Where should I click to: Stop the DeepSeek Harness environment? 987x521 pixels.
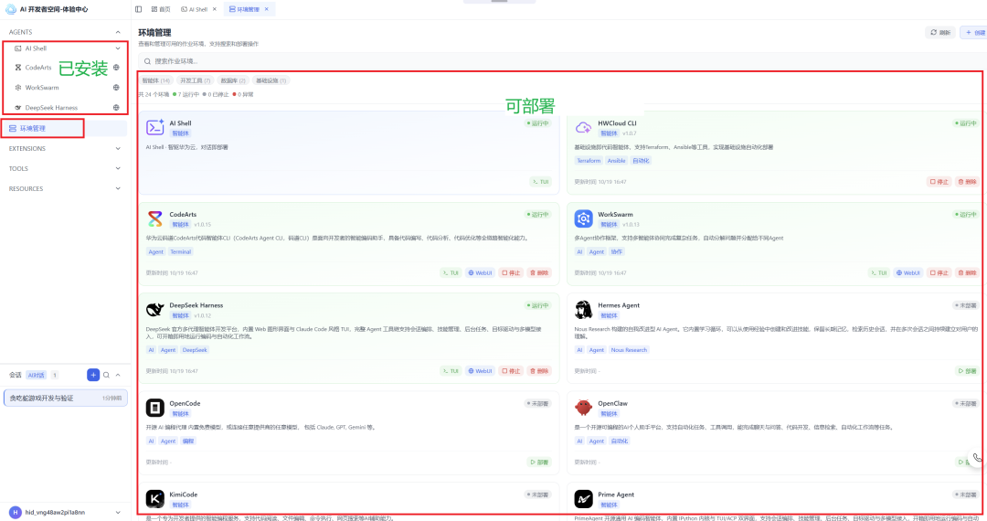click(511, 371)
